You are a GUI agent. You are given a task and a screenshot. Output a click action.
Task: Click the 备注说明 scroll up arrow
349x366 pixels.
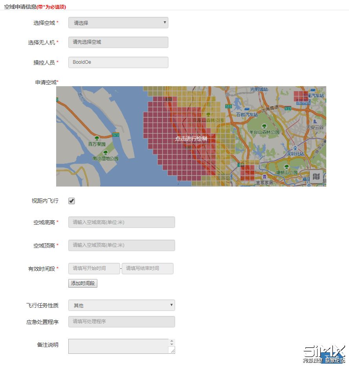[x=172, y=341]
